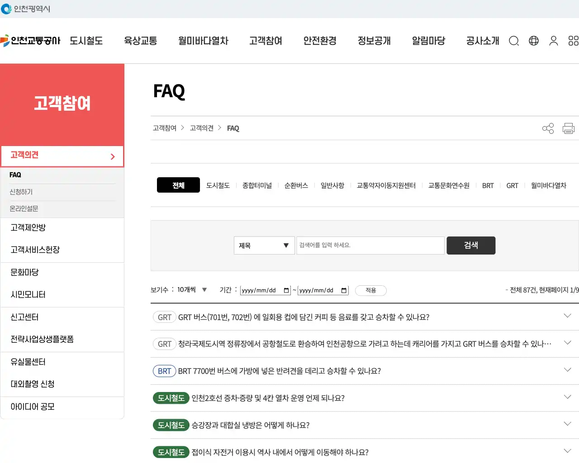579x463 pixels.
Task: Click the end date input field
Action: 323,290
